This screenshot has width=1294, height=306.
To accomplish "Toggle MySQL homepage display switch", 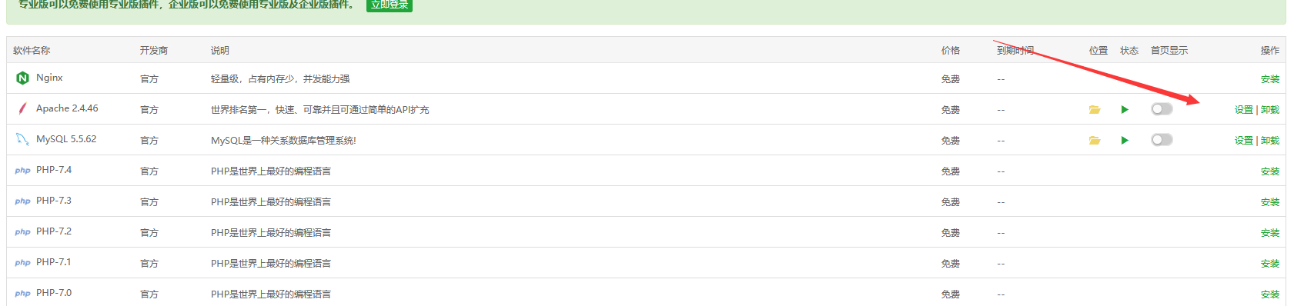I will pyautogui.click(x=1162, y=140).
